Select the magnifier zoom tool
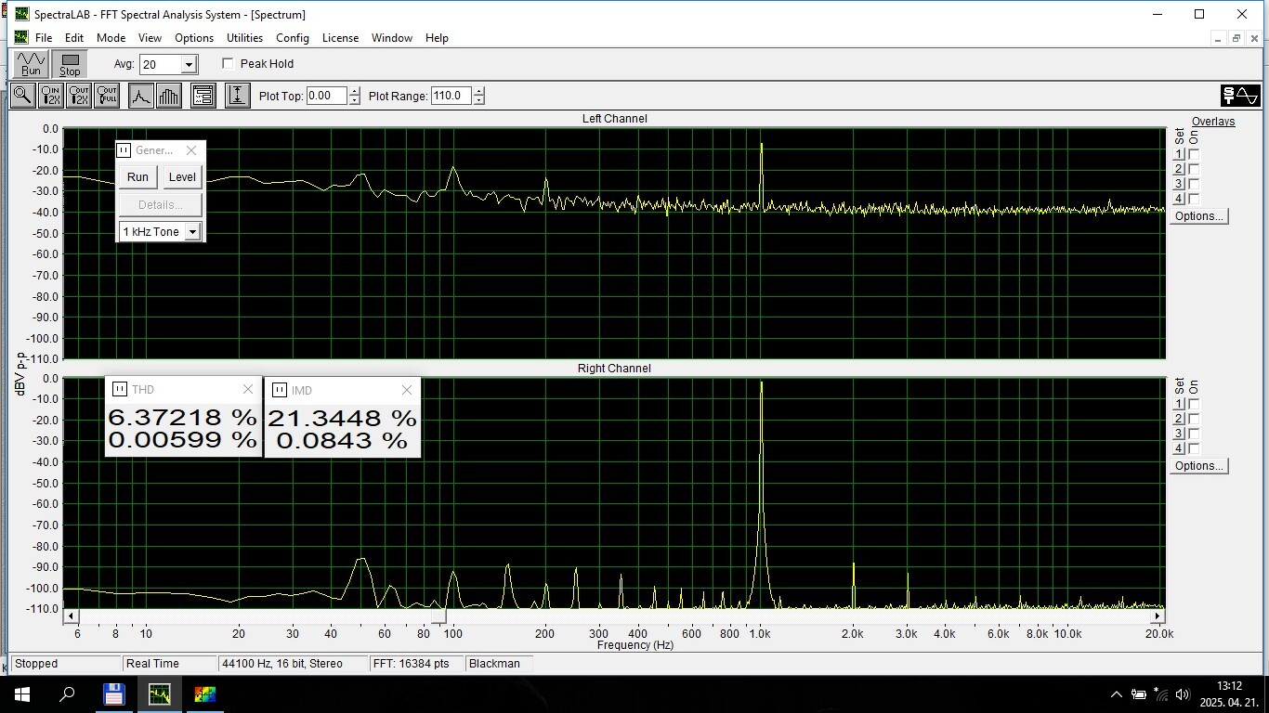1269x713 pixels. click(22, 95)
